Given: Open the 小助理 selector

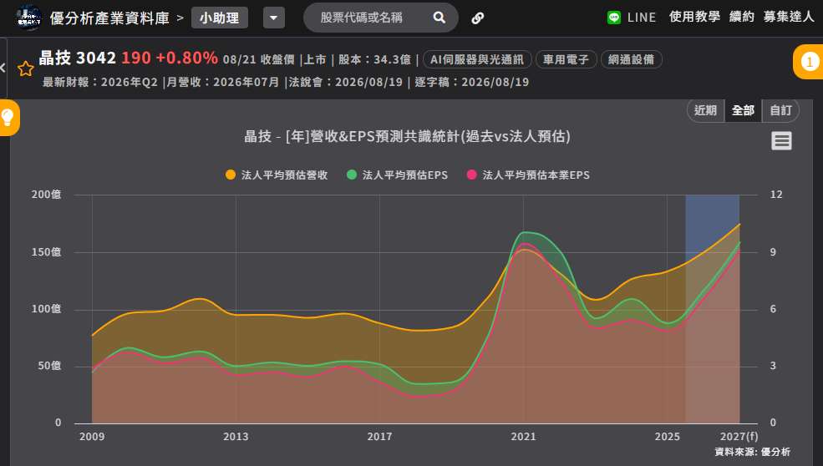Looking at the screenshot, I should click(x=220, y=18).
